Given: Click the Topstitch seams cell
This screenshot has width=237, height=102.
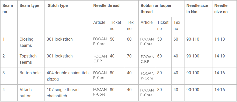Looking at the screenshot, I should (31, 59).
